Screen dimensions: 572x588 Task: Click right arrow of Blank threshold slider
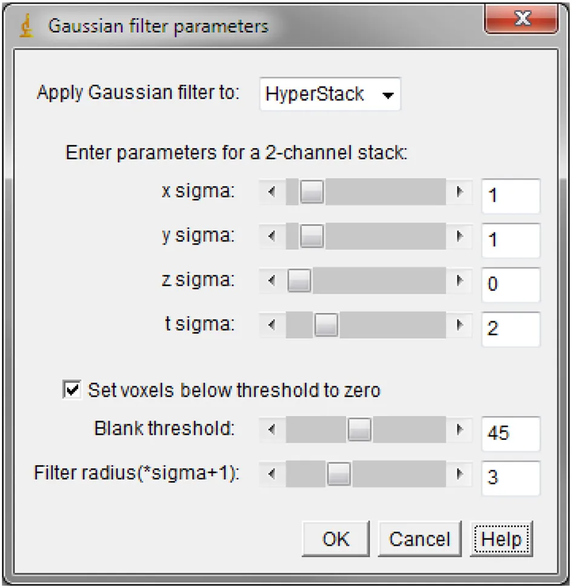click(460, 430)
